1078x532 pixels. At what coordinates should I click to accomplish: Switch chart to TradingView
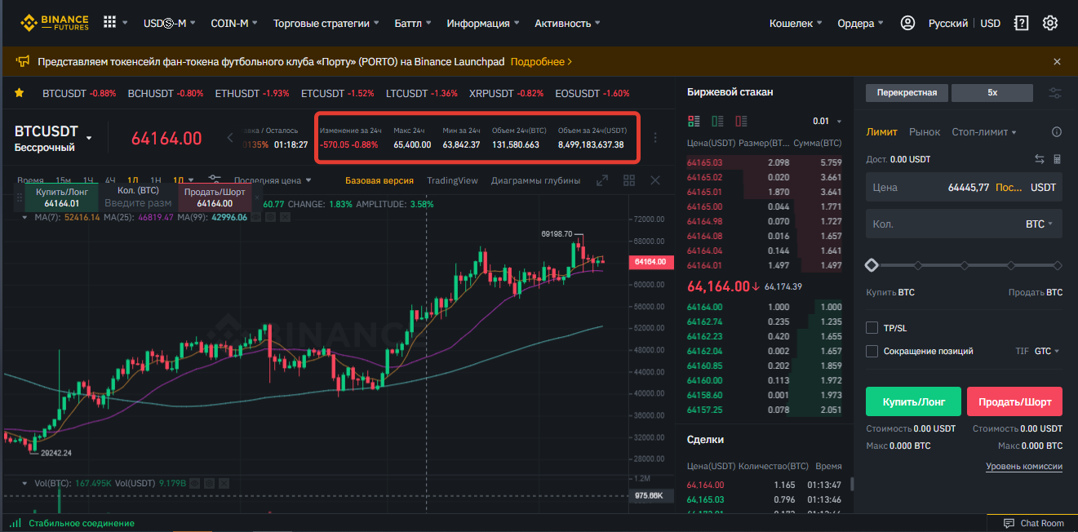(x=452, y=180)
